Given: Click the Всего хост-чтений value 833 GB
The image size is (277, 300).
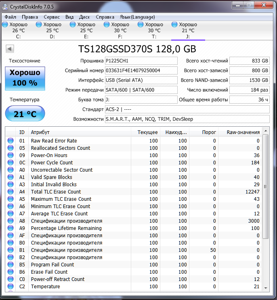Looking at the screenshot, I should tap(249, 61).
